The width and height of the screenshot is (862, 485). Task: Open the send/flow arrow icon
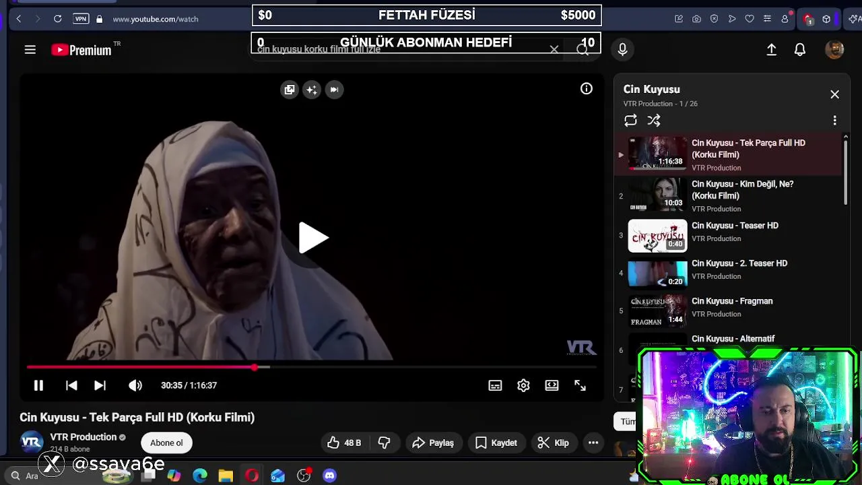click(732, 19)
